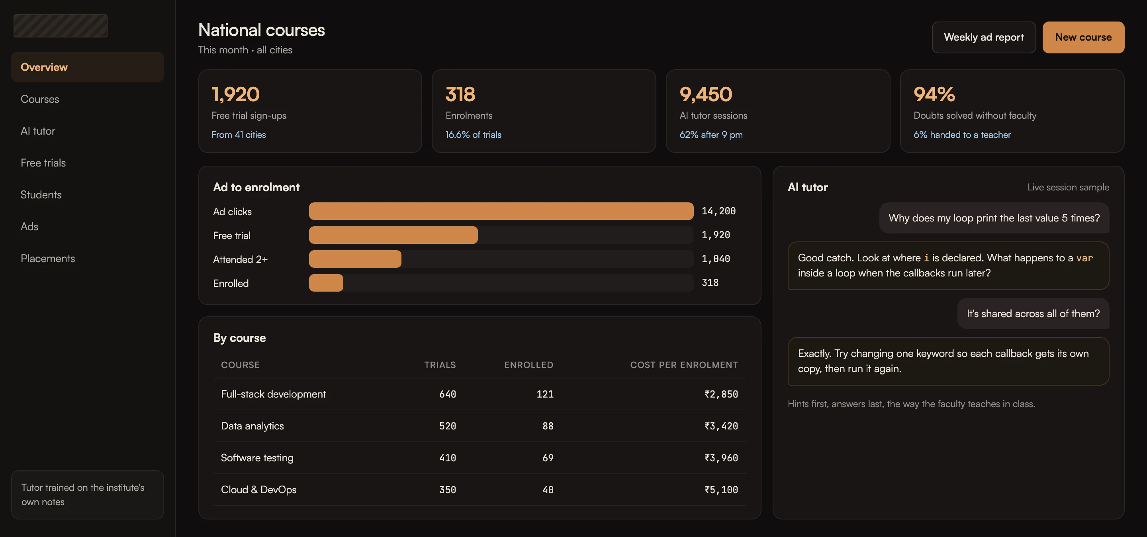The width and height of the screenshot is (1147, 537).
Task: Click the COST PER ENROLMENT header
Action: [x=684, y=365]
